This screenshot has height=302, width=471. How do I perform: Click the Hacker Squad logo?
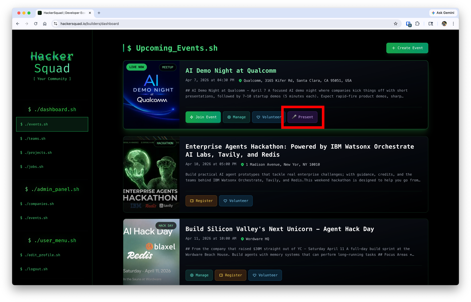tap(52, 62)
